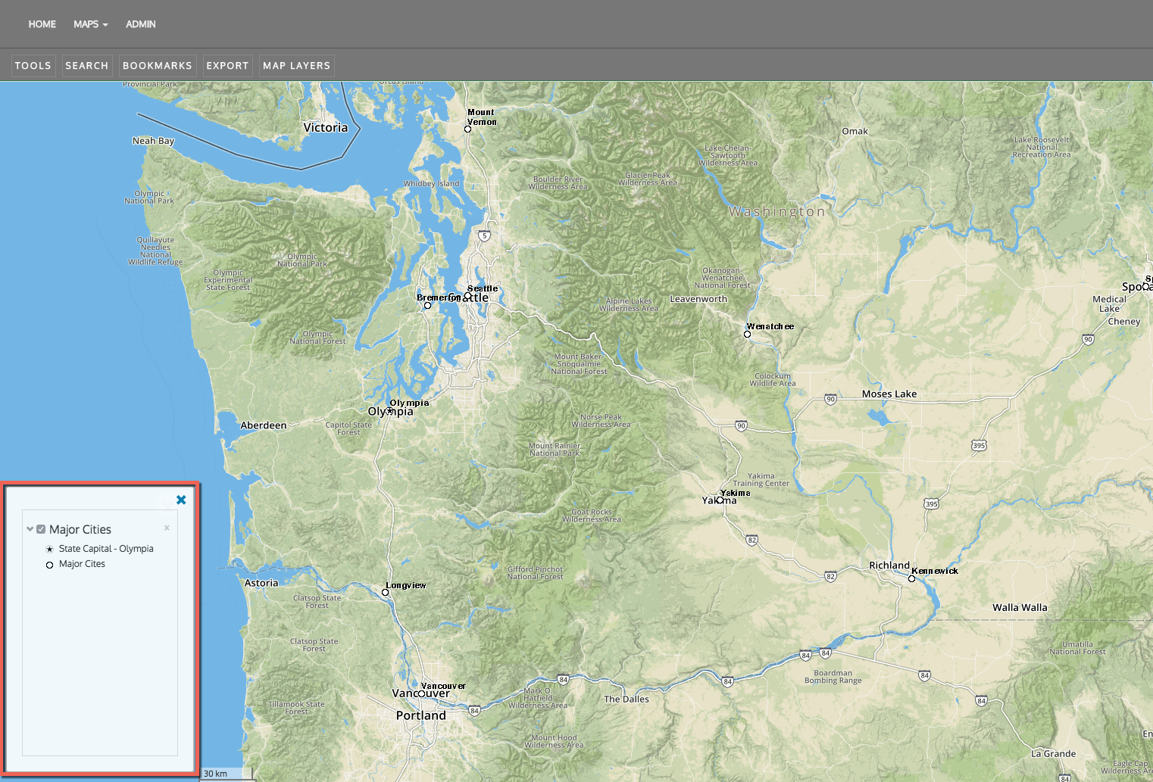Click the SEARCH toolbar button
The height and width of the screenshot is (782, 1153).
click(87, 66)
